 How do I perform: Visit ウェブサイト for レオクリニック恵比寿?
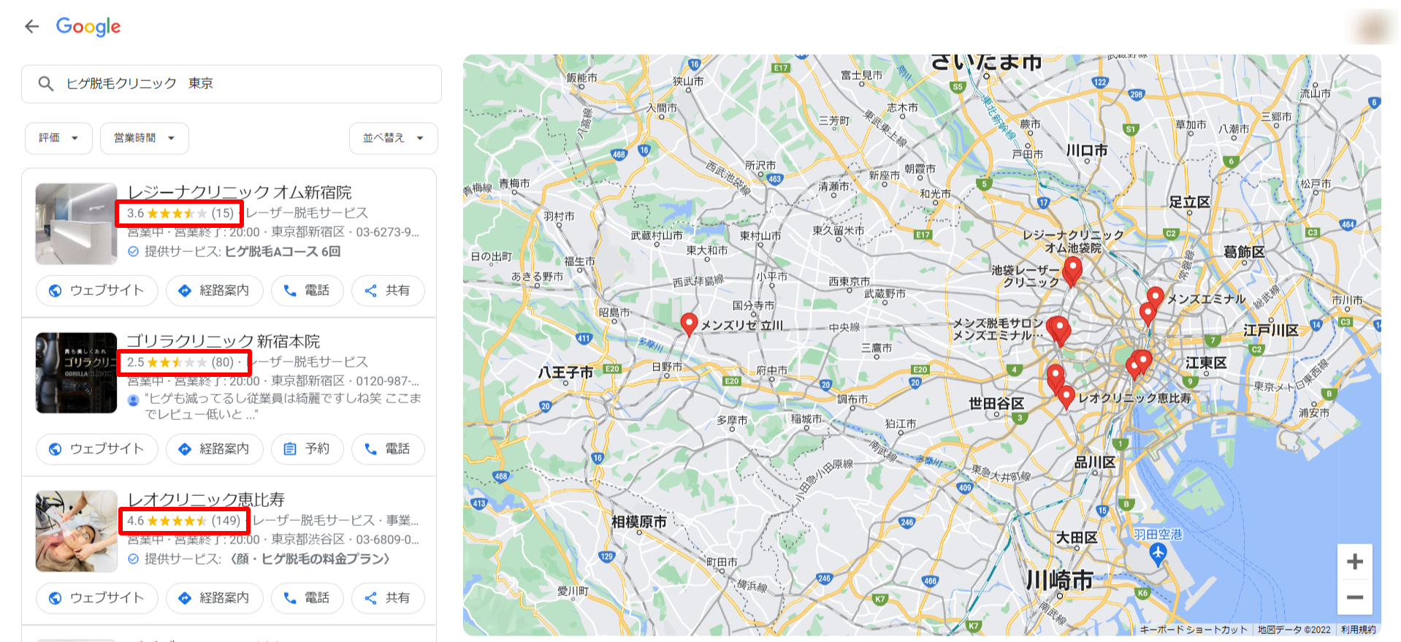point(97,598)
